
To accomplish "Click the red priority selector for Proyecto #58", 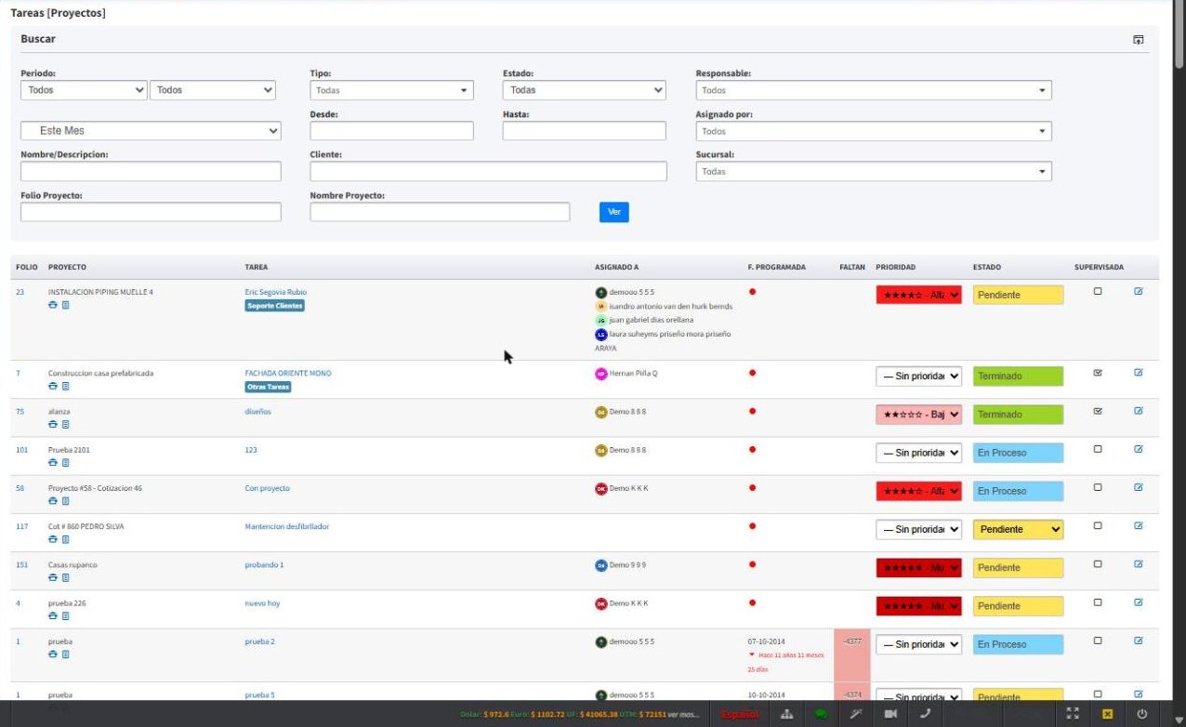I will point(918,491).
